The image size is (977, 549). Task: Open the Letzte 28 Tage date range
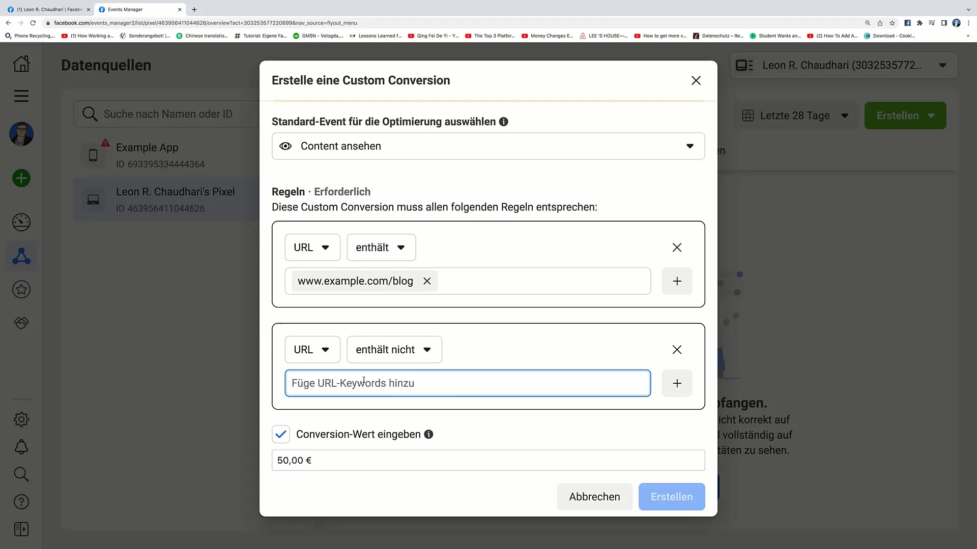pyautogui.click(x=795, y=115)
